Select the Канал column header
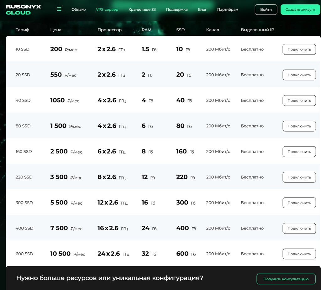The width and height of the screenshot is (321, 290). [x=213, y=30]
